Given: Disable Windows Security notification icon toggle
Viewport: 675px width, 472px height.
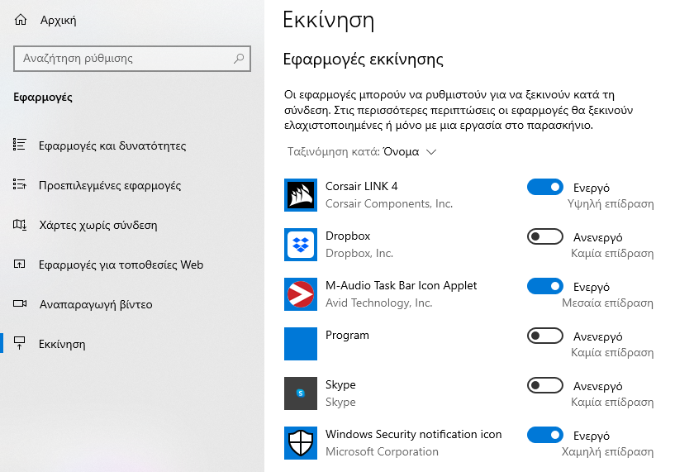Looking at the screenshot, I should coord(545,436).
